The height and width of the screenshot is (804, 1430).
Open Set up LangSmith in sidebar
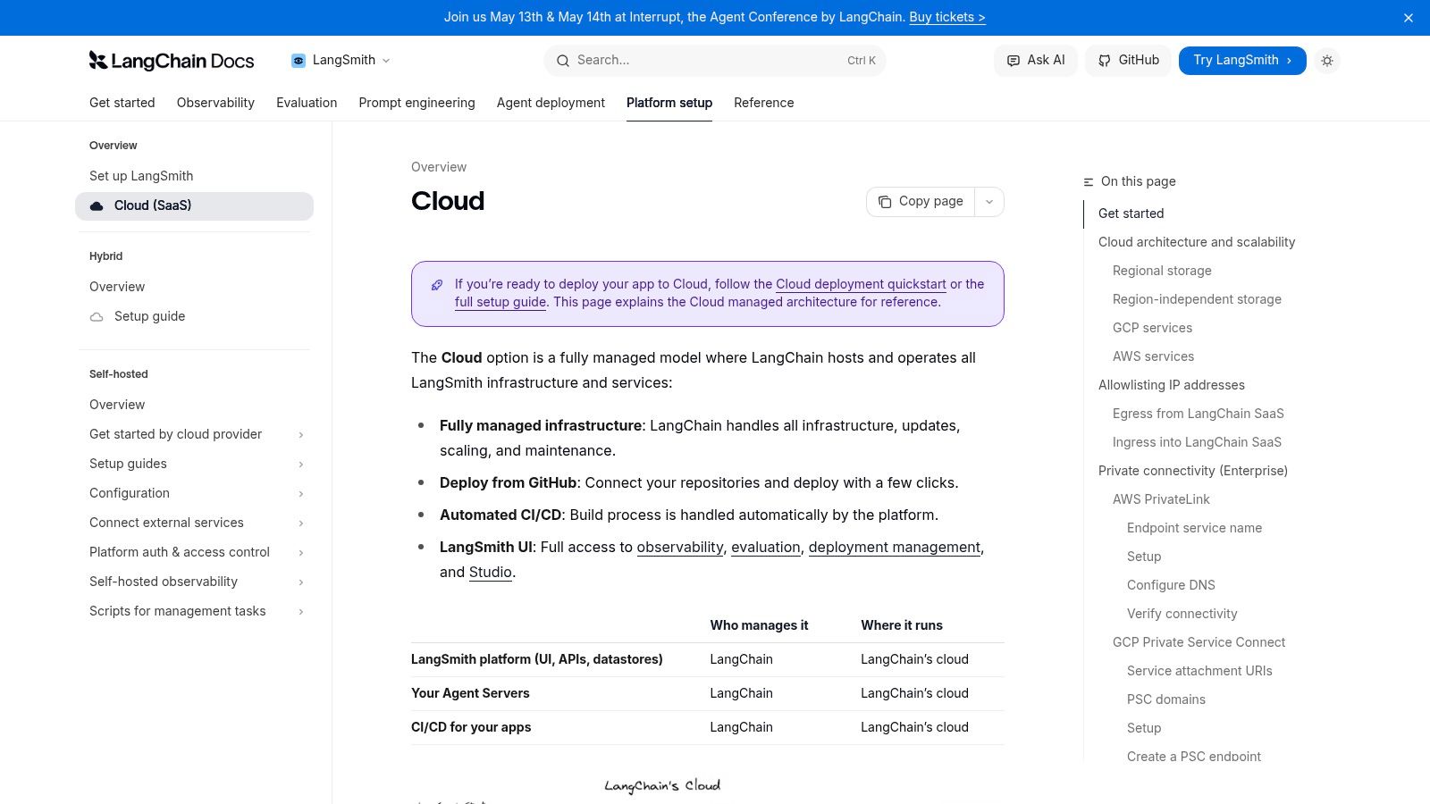(195, 176)
